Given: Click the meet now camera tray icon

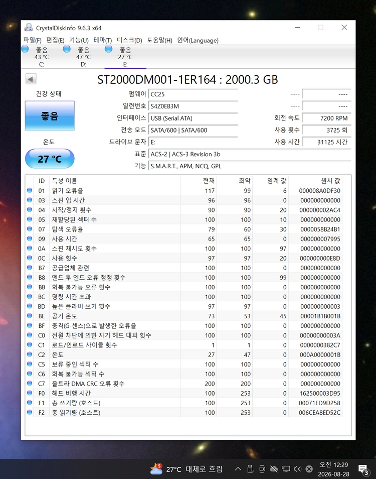Looking at the screenshot, I should [262, 469].
